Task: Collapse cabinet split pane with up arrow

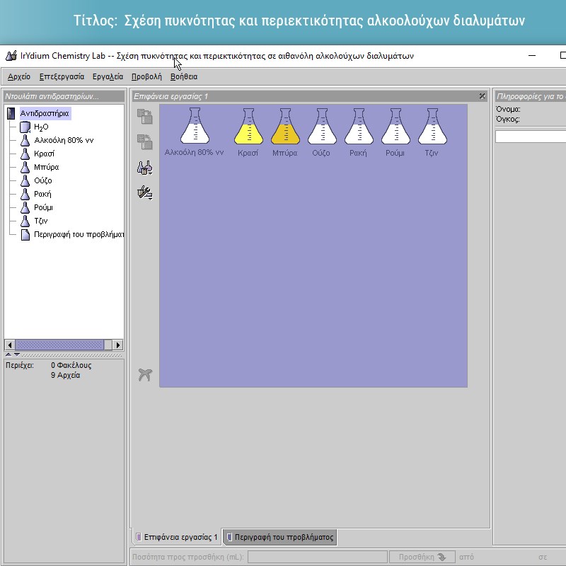Action: coord(8,354)
